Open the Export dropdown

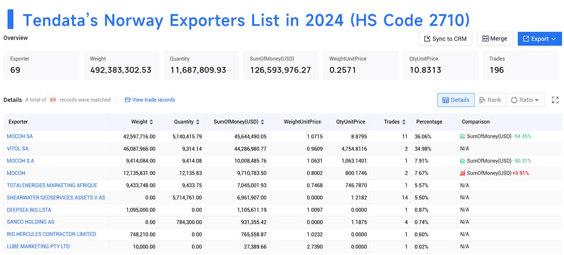pos(539,39)
